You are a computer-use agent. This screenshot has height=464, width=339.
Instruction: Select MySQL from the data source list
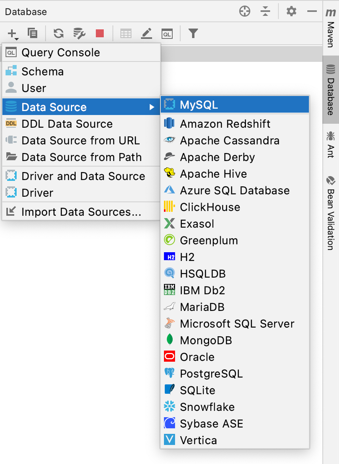click(x=199, y=105)
